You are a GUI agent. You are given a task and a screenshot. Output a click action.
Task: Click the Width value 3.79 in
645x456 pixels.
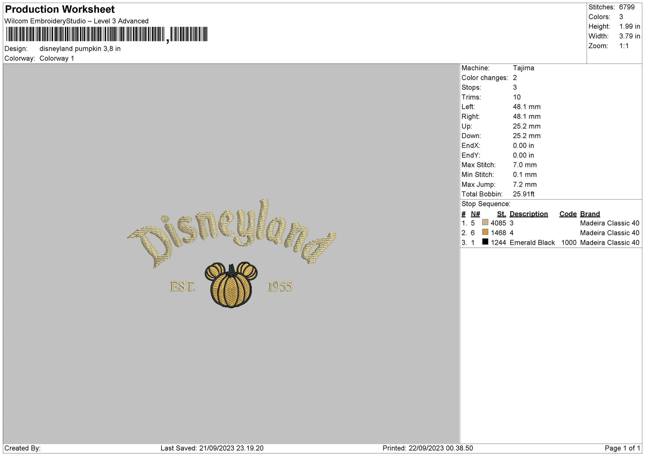click(x=629, y=36)
